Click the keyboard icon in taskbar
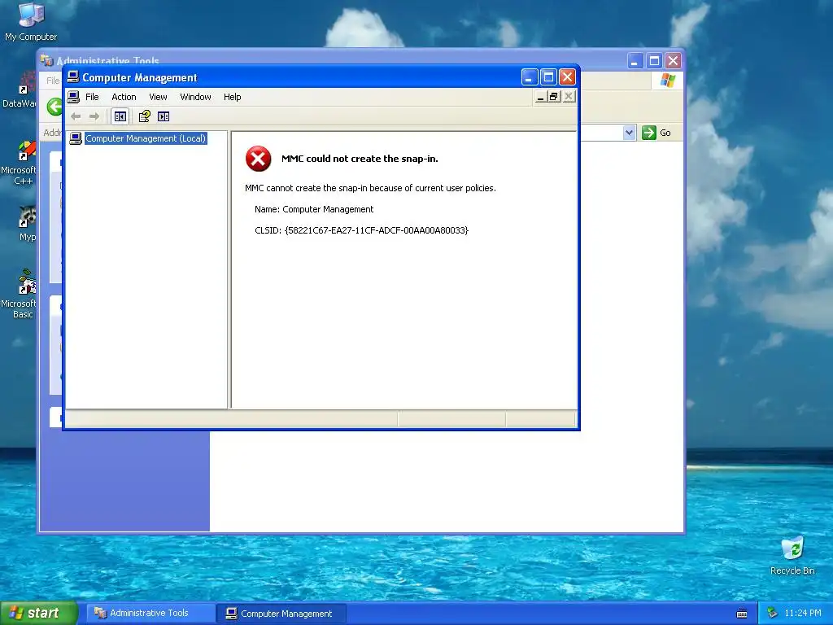This screenshot has height=625, width=833. (742, 614)
